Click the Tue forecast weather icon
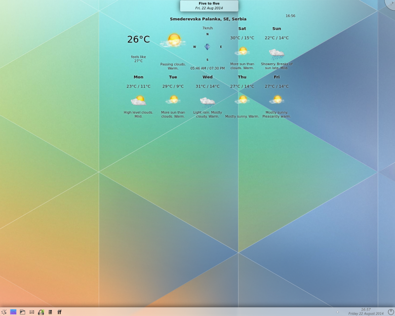Viewport: 395px width, 316px height. 173,100
